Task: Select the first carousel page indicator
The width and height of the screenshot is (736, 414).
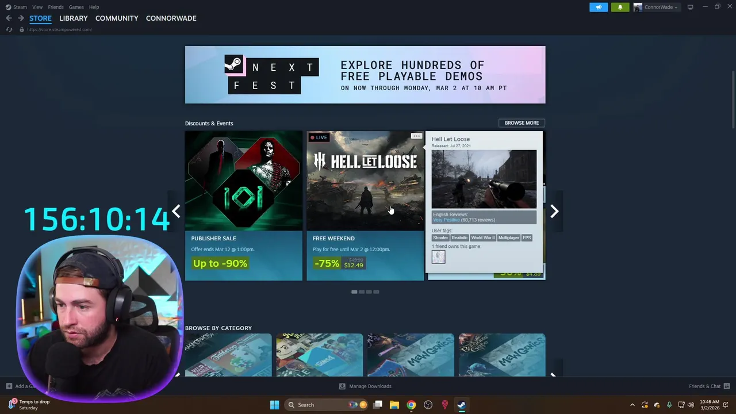Action: 354,292
